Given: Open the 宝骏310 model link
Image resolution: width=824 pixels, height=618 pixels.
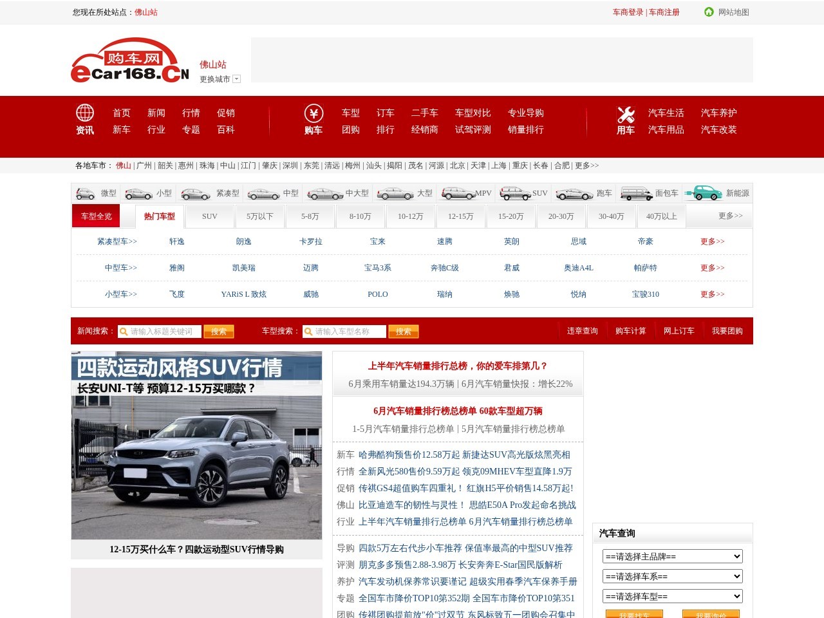Looking at the screenshot, I should tap(646, 294).
